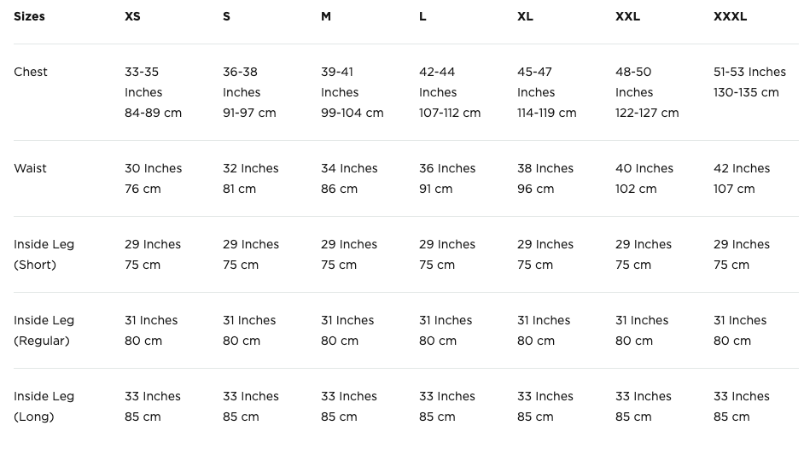804x449 pixels.
Task: Select the short inside leg cell under S
Action: pyautogui.click(x=251, y=254)
